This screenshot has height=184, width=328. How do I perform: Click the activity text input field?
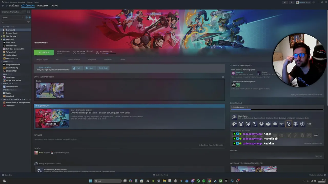pyautogui.click(x=129, y=140)
